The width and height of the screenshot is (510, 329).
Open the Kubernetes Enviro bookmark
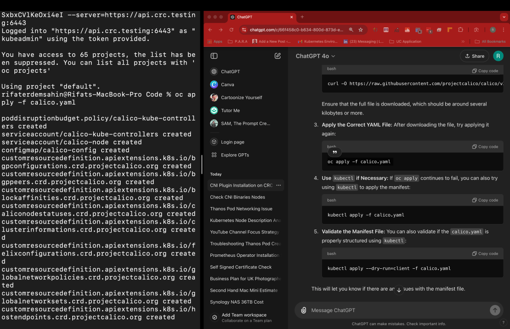tap(318, 41)
